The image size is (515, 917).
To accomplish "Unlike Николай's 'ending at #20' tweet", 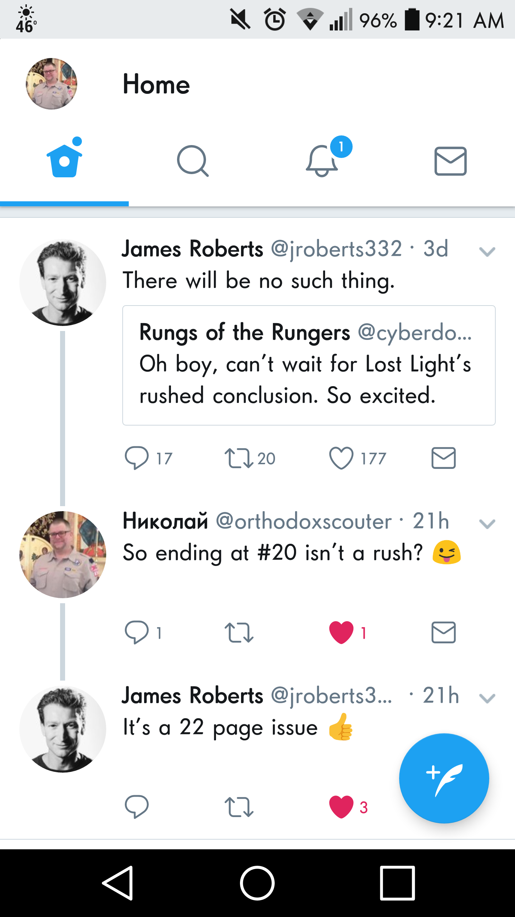I will (x=341, y=633).
